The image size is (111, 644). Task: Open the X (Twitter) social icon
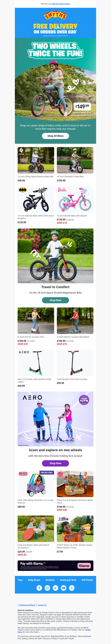click(72, 588)
